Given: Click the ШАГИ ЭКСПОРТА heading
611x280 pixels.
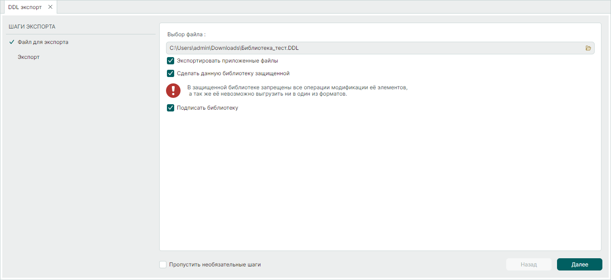Looking at the screenshot, I should [32, 27].
